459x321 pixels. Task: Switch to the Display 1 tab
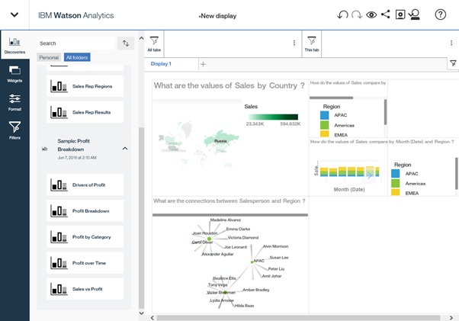161,64
